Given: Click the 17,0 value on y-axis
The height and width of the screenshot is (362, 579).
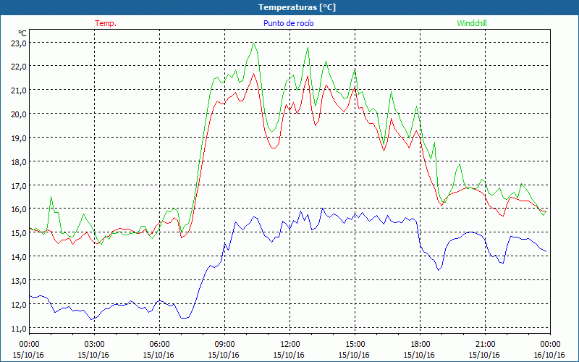Looking at the screenshot, I should coord(19,185).
